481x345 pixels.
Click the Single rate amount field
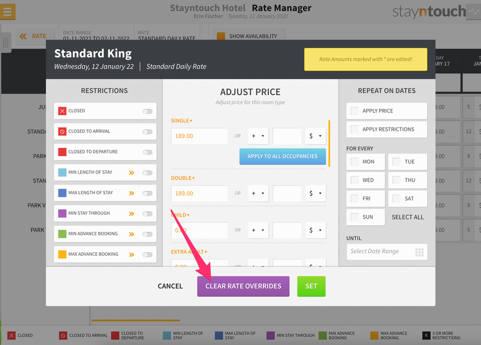[x=199, y=136]
